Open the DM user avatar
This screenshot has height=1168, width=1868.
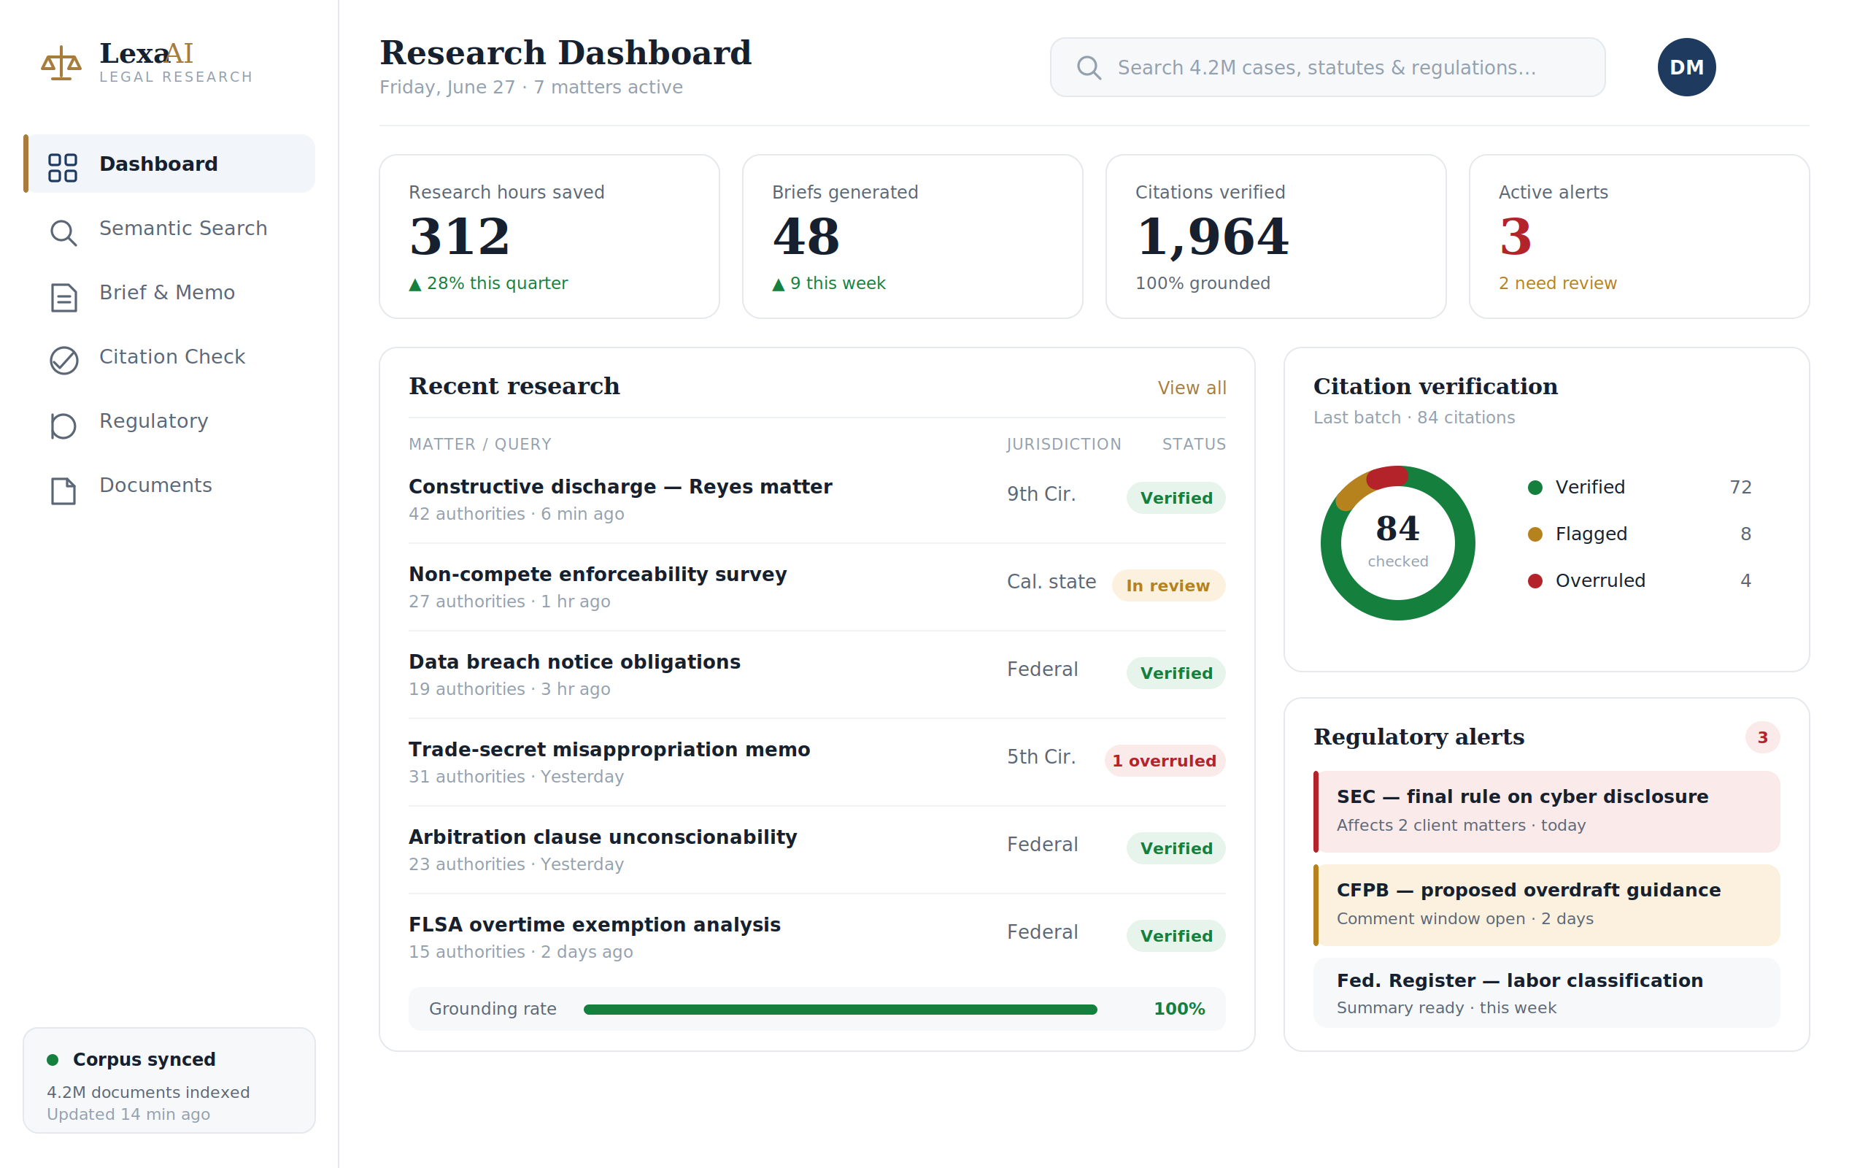[1686, 67]
